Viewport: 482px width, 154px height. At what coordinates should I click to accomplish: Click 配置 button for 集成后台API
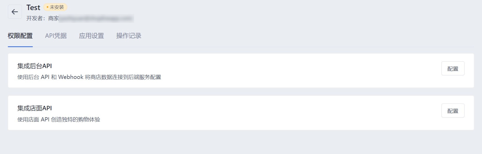(x=453, y=69)
